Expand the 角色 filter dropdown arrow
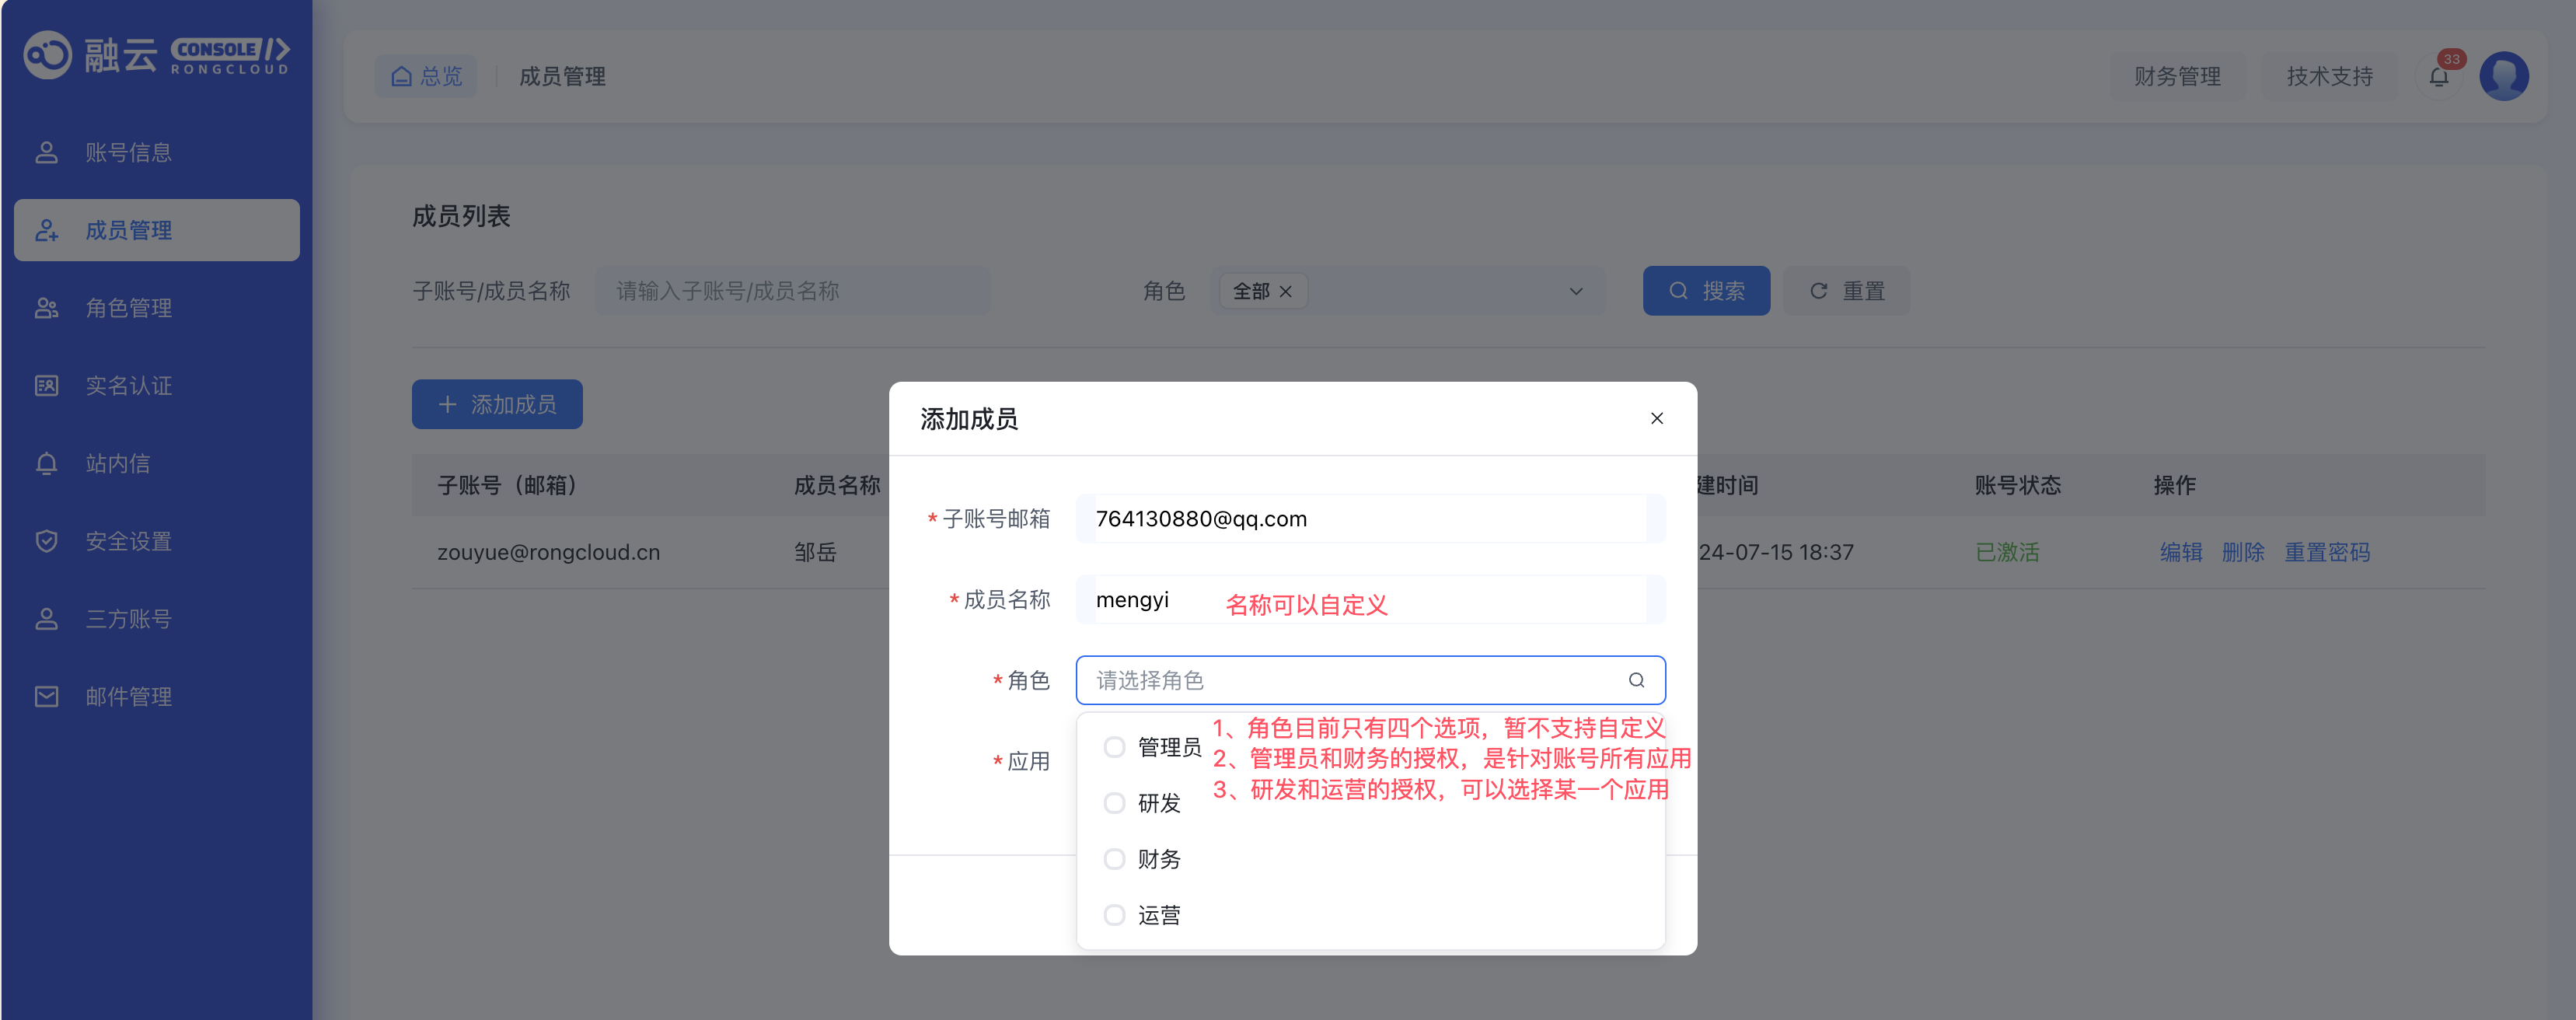The width and height of the screenshot is (2576, 1020). pos(1575,291)
